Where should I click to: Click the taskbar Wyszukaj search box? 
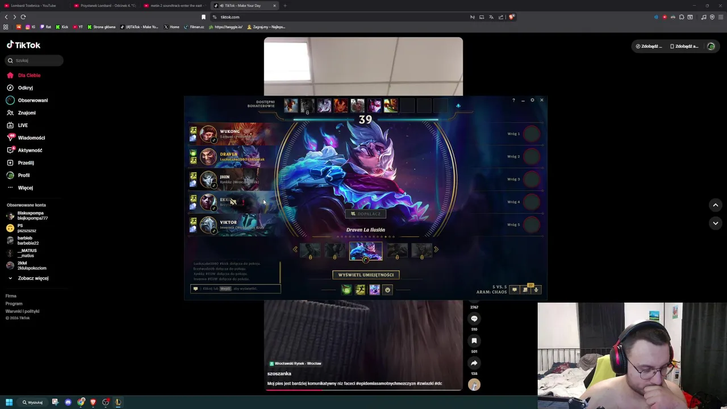[32, 402]
